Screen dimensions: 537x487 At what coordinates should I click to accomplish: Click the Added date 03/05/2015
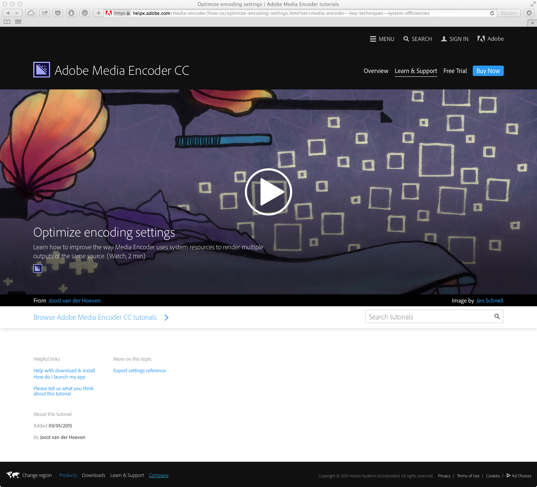point(60,426)
